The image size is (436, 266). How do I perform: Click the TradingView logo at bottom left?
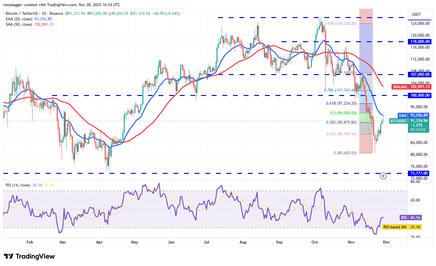point(28,256)
